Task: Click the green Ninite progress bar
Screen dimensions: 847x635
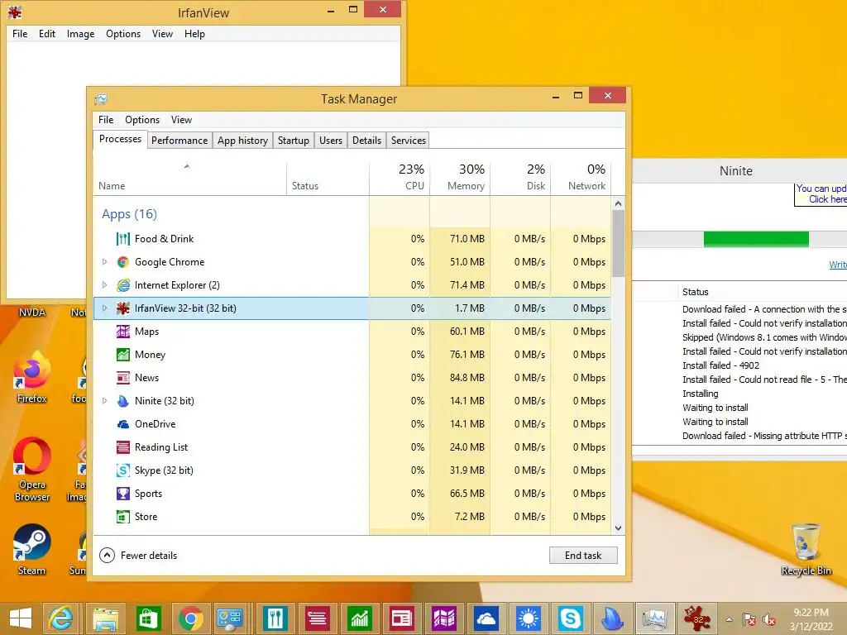Action: [x=756, y=239]
